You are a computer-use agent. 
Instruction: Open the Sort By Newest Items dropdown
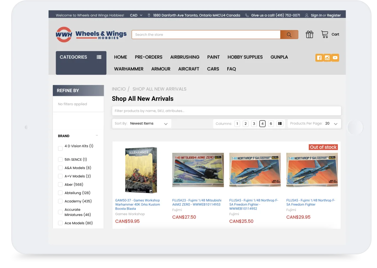point(142,124)
